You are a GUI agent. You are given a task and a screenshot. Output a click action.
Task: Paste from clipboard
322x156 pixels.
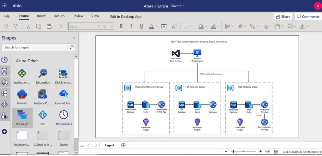[x=49, y=26]
